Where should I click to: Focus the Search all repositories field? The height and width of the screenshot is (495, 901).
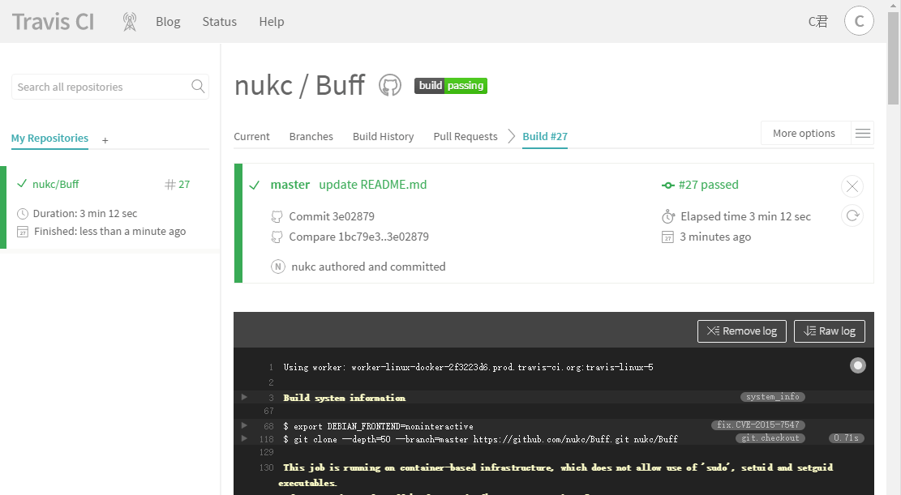(101, 87)
